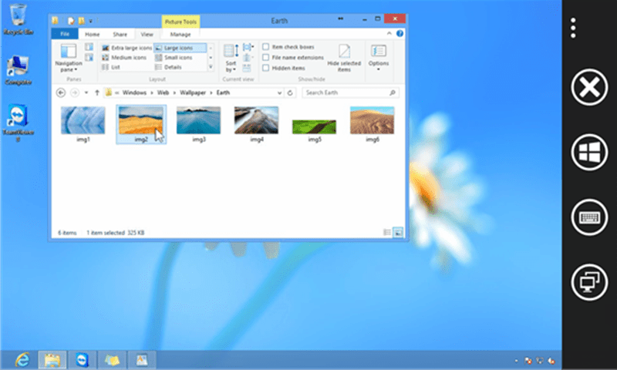Tap the Windows key button in sidebar
Viewport: 617px width, 370px height.
coord(589,152)
